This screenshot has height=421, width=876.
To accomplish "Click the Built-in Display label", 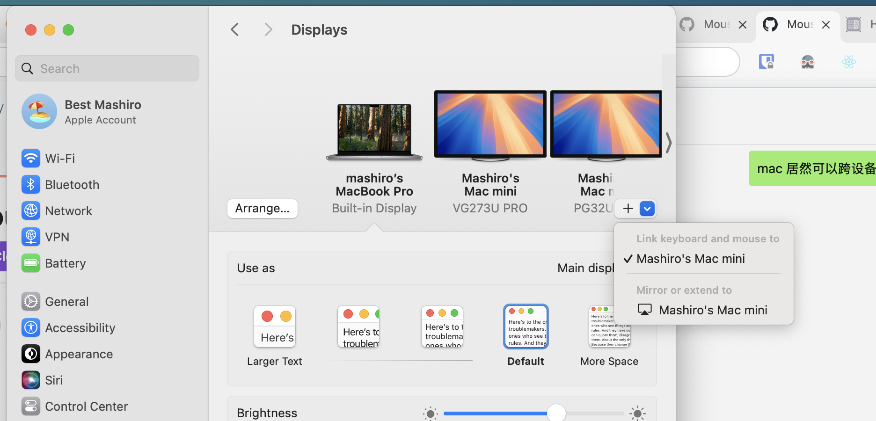I will [x=374, y=208].
